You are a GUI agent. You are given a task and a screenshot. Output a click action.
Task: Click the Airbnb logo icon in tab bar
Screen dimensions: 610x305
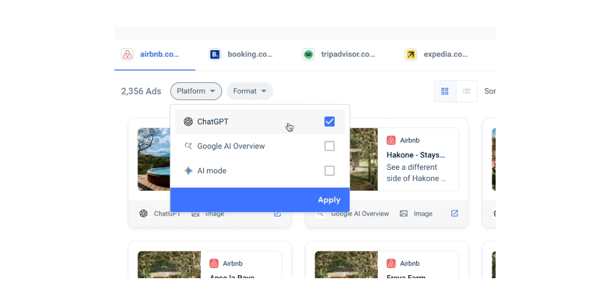[x=127, y=54]
